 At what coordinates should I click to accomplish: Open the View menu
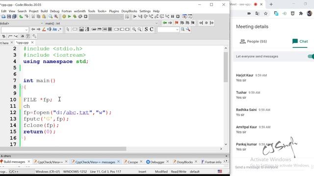click(x=12, y=11)
